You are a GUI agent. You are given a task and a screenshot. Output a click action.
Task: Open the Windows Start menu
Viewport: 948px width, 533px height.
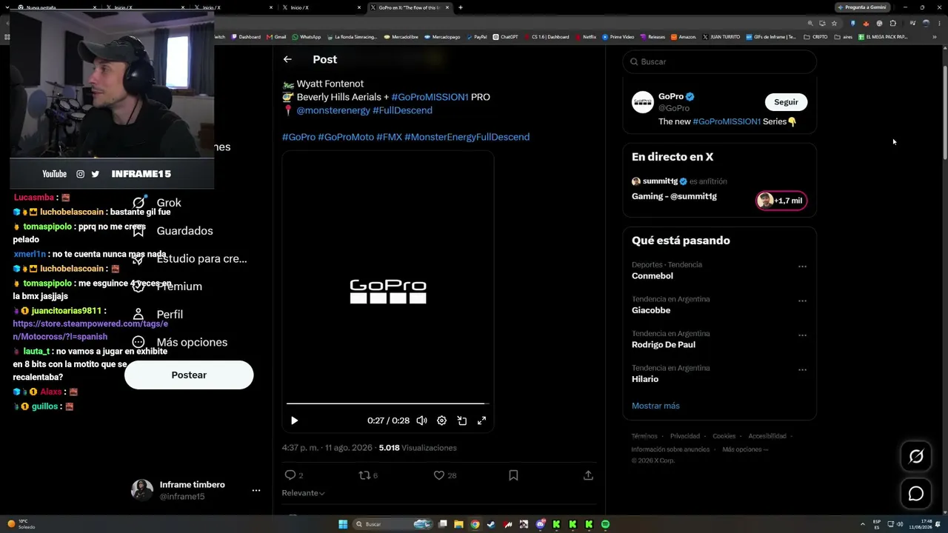click(x=343, y=524)
